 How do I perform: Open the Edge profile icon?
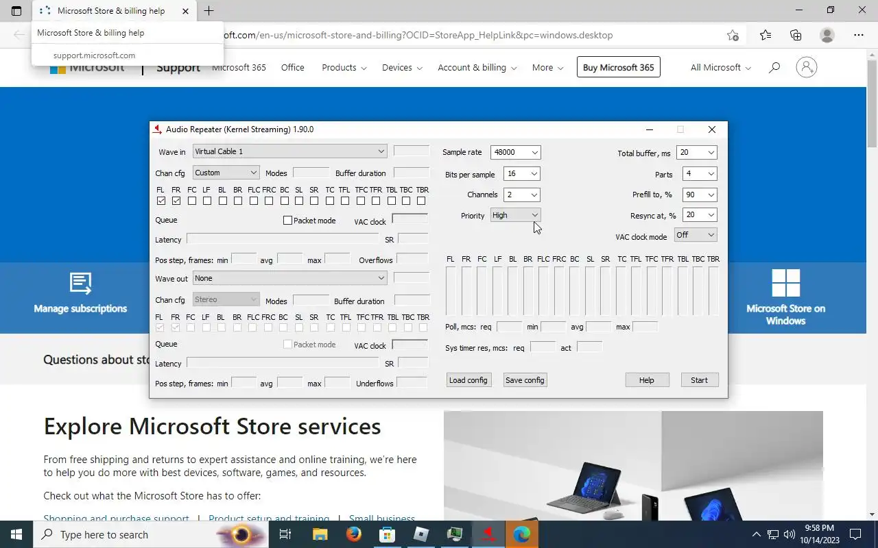pos(827,35)
